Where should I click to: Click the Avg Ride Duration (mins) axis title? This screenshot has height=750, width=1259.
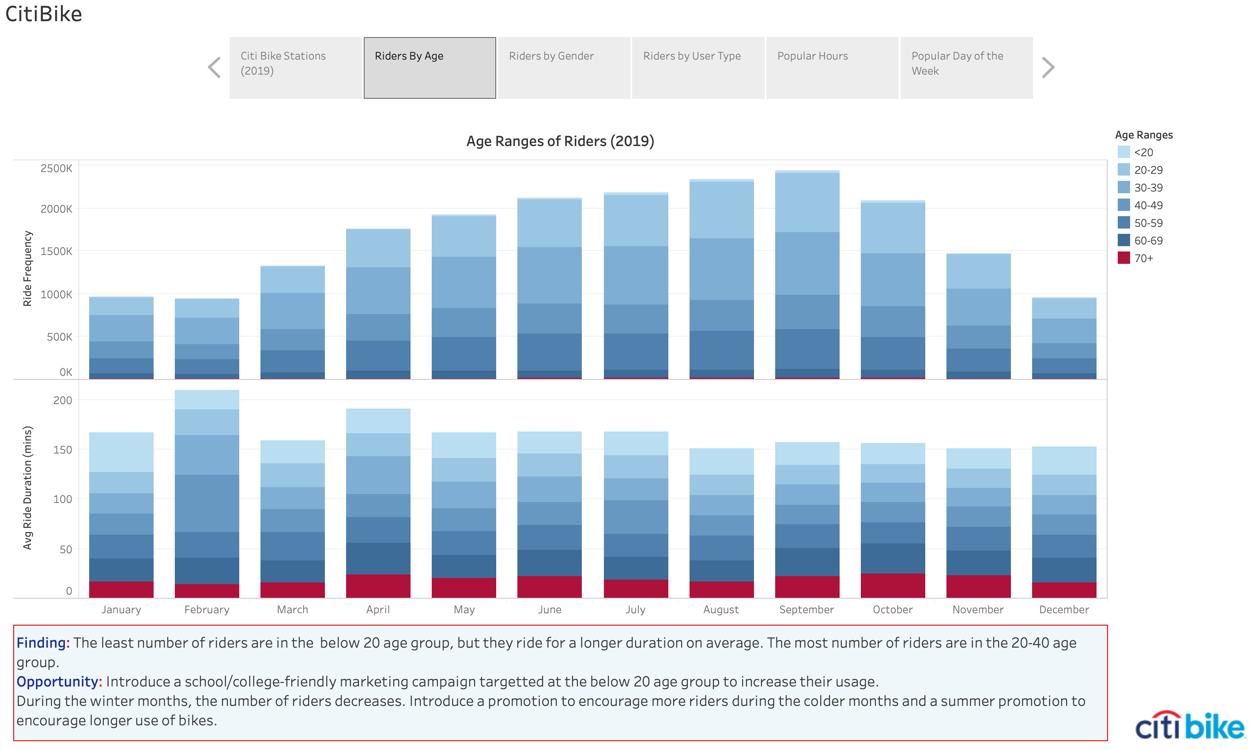click(x=27, y=488)
